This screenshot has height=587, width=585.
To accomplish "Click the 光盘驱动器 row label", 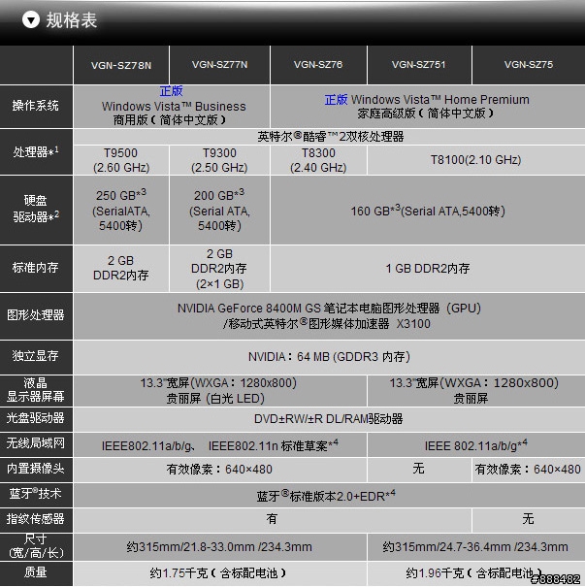I will 36,418.
